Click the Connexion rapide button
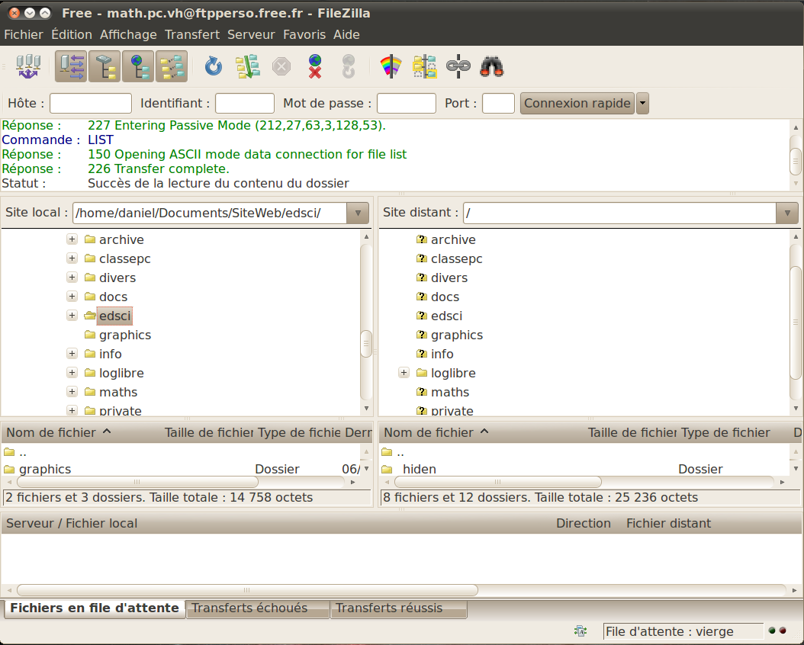 [x=577, y=104]
